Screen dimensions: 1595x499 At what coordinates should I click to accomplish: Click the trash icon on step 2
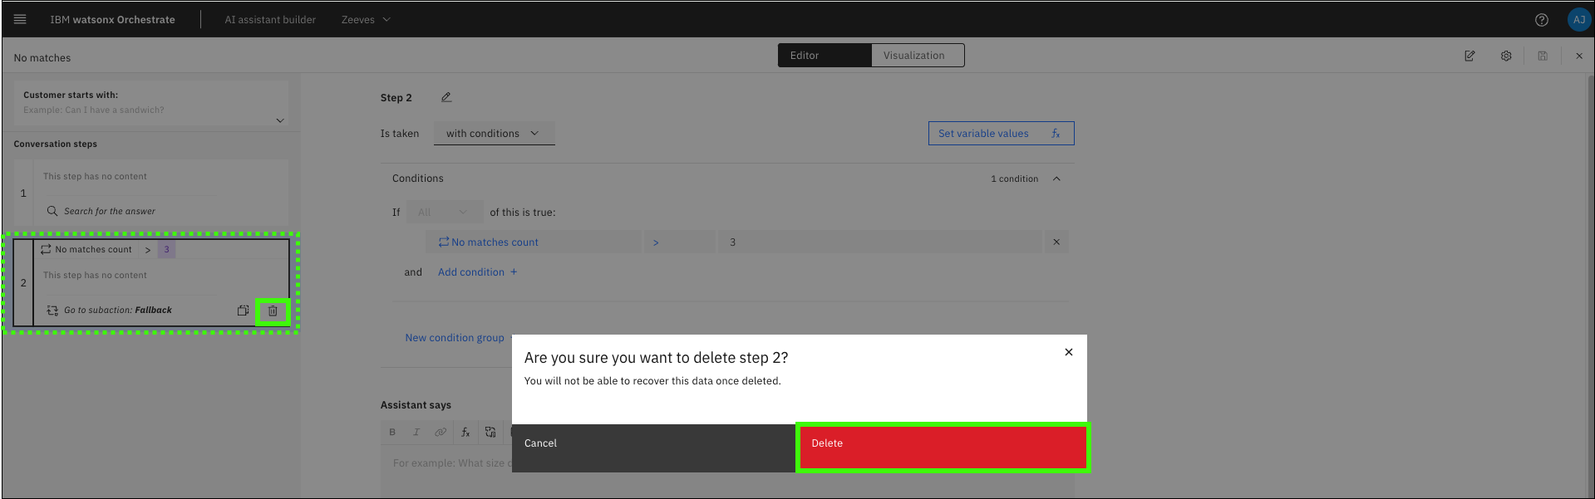tap(273, 311)
